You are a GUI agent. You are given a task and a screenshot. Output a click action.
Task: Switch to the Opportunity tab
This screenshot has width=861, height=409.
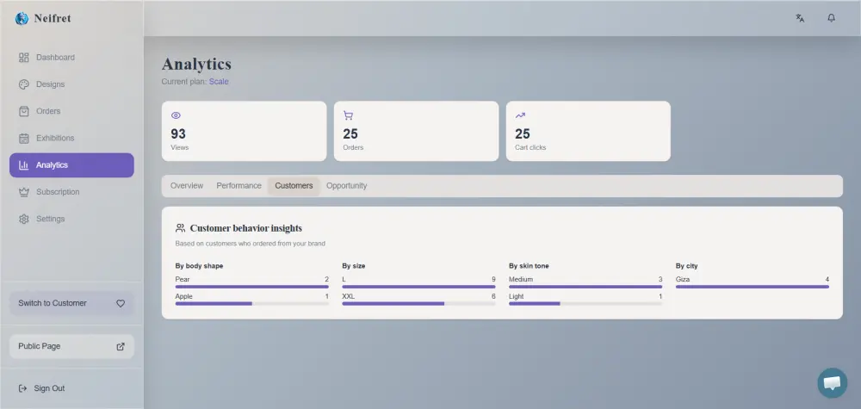[346, 186]
